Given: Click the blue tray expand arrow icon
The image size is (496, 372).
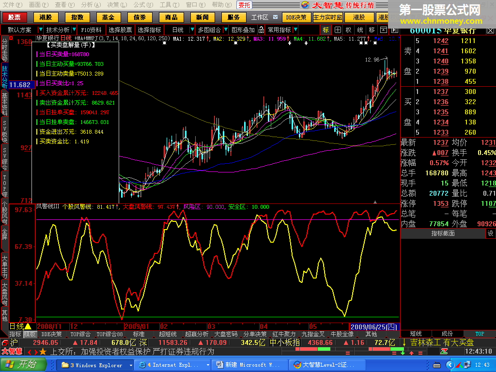Looking at the screenshot, I should (x=450, y=365).
